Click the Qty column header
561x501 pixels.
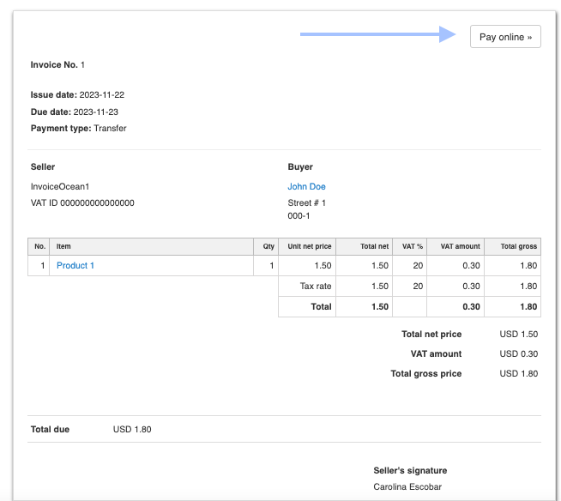click(x=268, y=247)
